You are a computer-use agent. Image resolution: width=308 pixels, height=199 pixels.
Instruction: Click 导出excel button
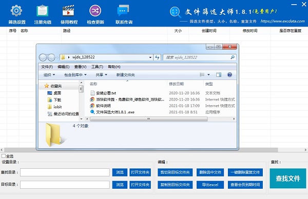(x=210, y=185)
